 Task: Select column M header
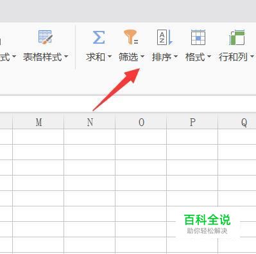click(38, 122)
